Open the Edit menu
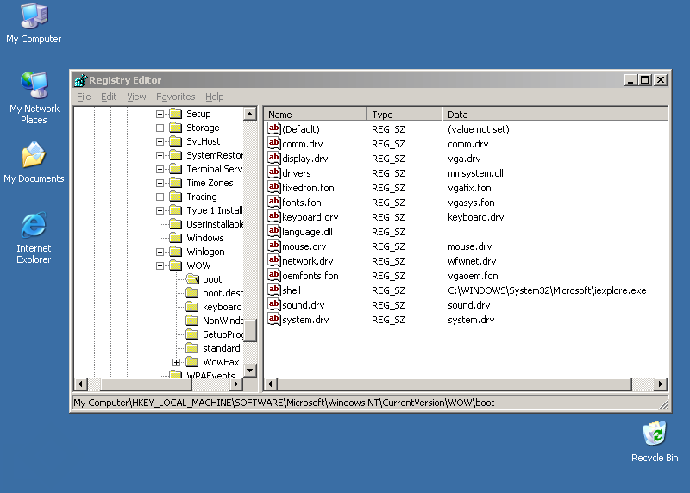 109,97
